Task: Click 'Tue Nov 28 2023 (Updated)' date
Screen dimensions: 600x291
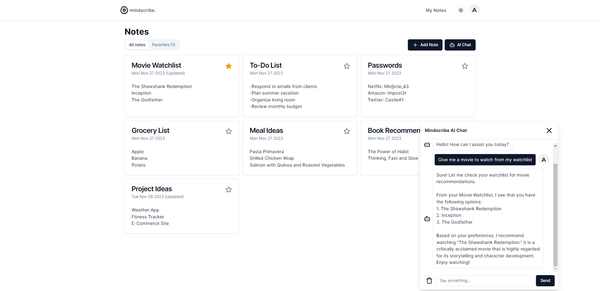Action: pos(157,197)
